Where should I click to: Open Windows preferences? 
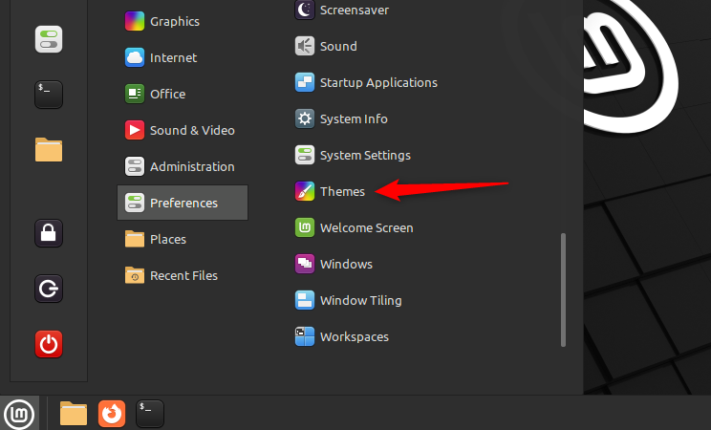coord(345,265)
